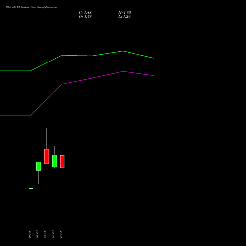Click the open value 'O: 1.78'
The height and width of the screenshot is (246, 246).
pos(85,17)
